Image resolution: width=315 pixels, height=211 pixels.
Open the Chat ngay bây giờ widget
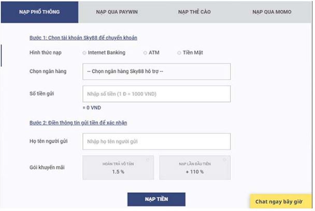tap(282, 202)
